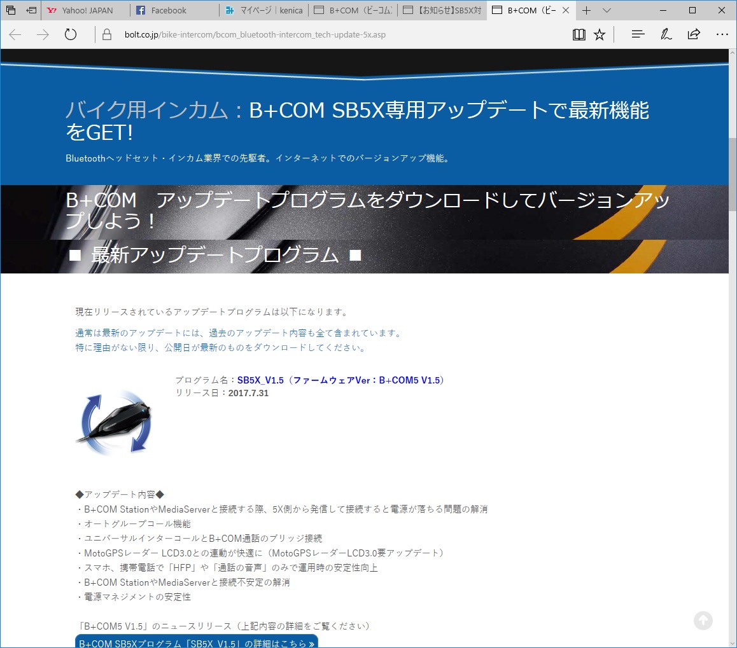Click the padlock site info icon

(107, 34)
